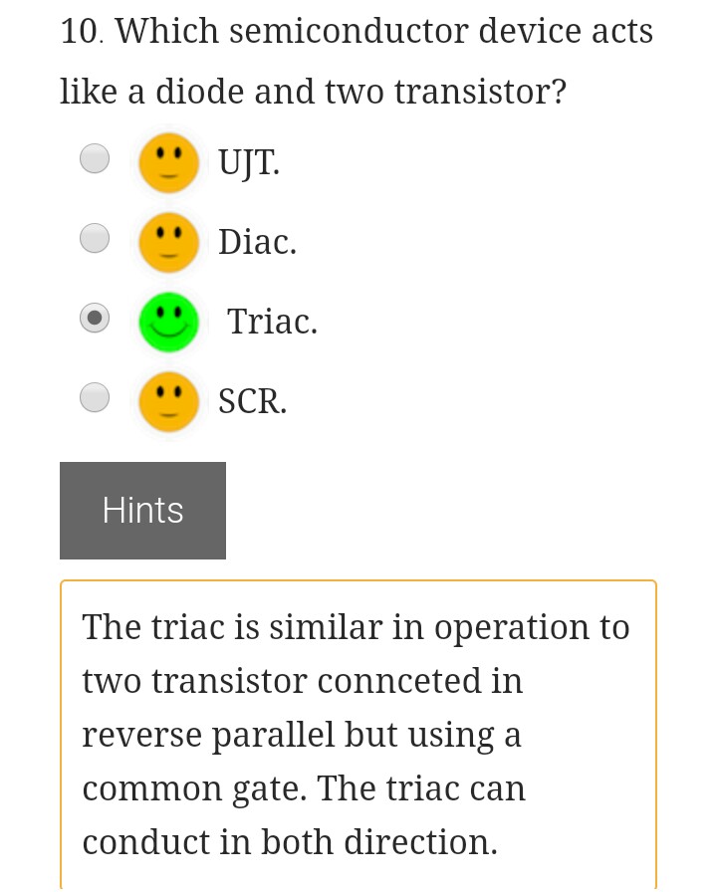The width and height of the screenshot is (717, 892).
Task: Click the UJT answer text label
Action: click(248, 161)
